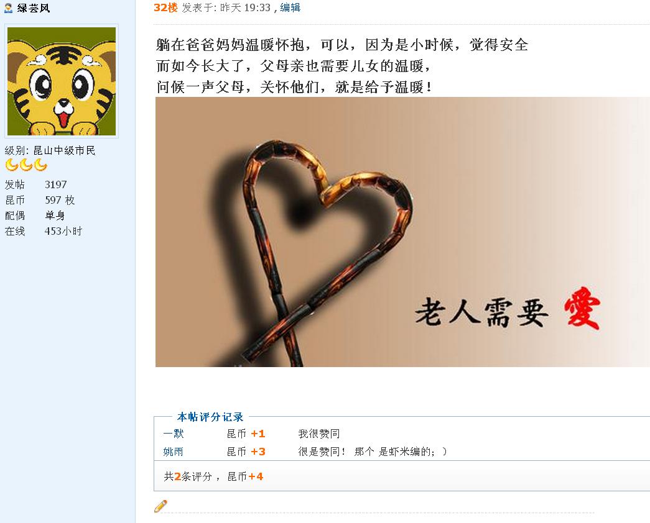Image resolution: width=650 pixels, height=523 pixels.
Task: Click the user status icon beside 绿芸风
Action: tap(8, 8)
